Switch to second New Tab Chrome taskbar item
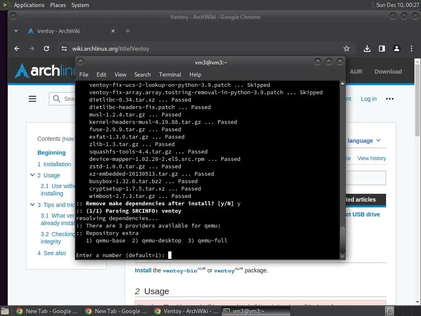 (x=117, y=311)
